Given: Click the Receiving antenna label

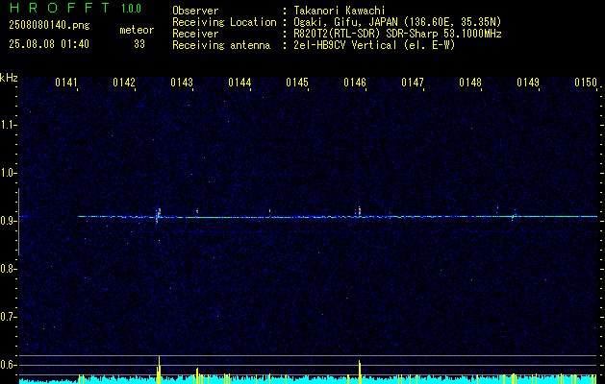Looking at the screenshot, I should click(221, 45).
